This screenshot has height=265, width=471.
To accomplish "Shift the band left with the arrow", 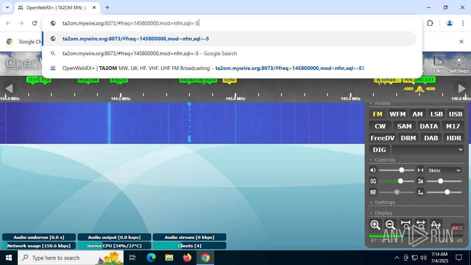I will 9,88.
